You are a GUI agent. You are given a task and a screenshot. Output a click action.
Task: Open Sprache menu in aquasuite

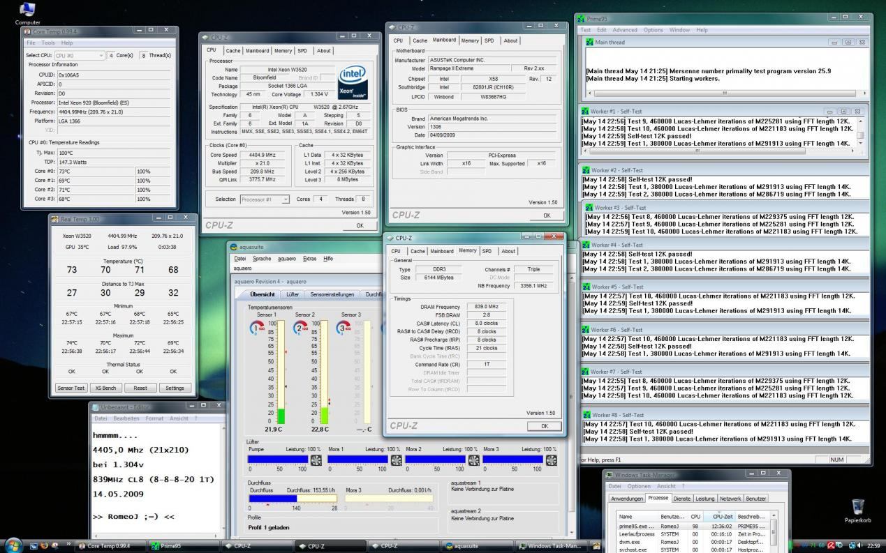click(x=262, y=258)
